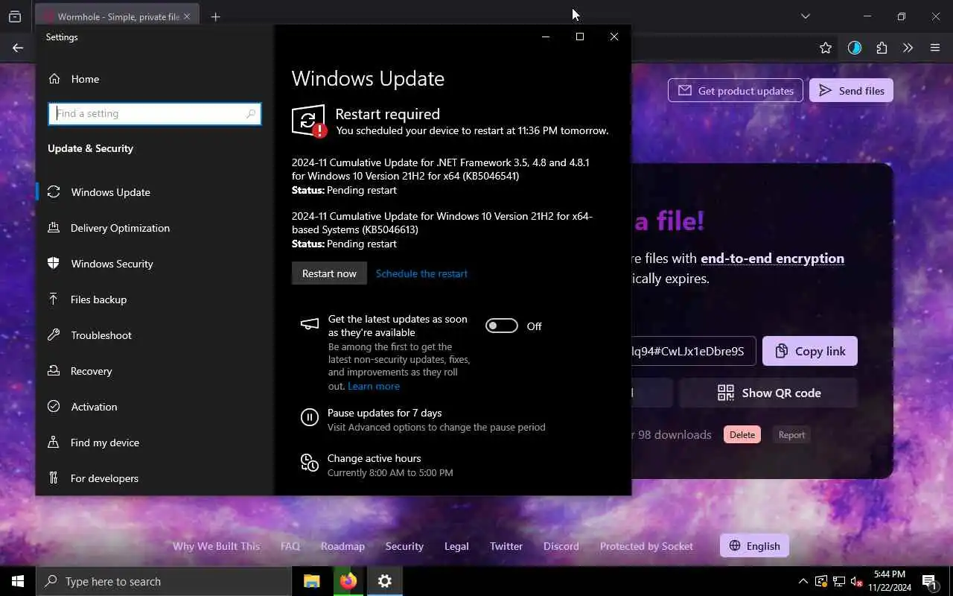Click Copy link button
Screen dimensions: 953x596
click(x=810, y=351)
